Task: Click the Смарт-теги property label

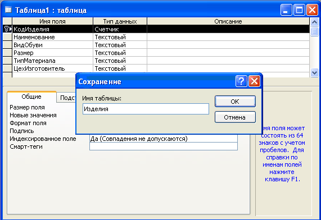Action: tap(26, 146)
